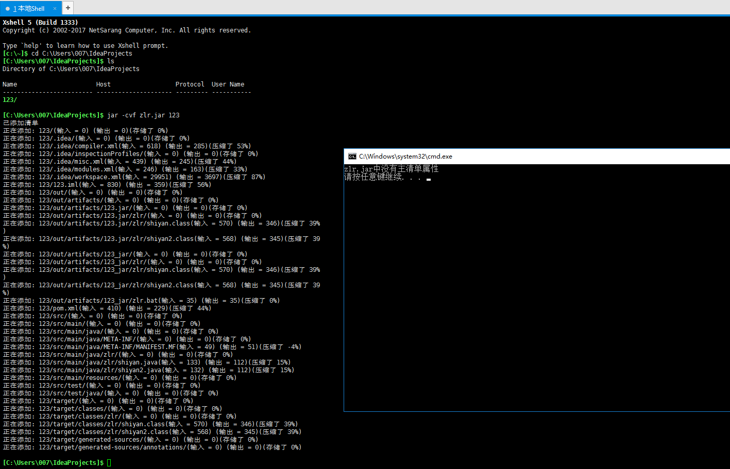Click the 'Directory of C:\Users\007\IdeaProjects' line
This screenshot has height=469, width=730.
tap(71, 69)
